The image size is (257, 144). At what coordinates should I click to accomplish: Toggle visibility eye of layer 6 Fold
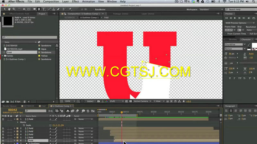3,140
